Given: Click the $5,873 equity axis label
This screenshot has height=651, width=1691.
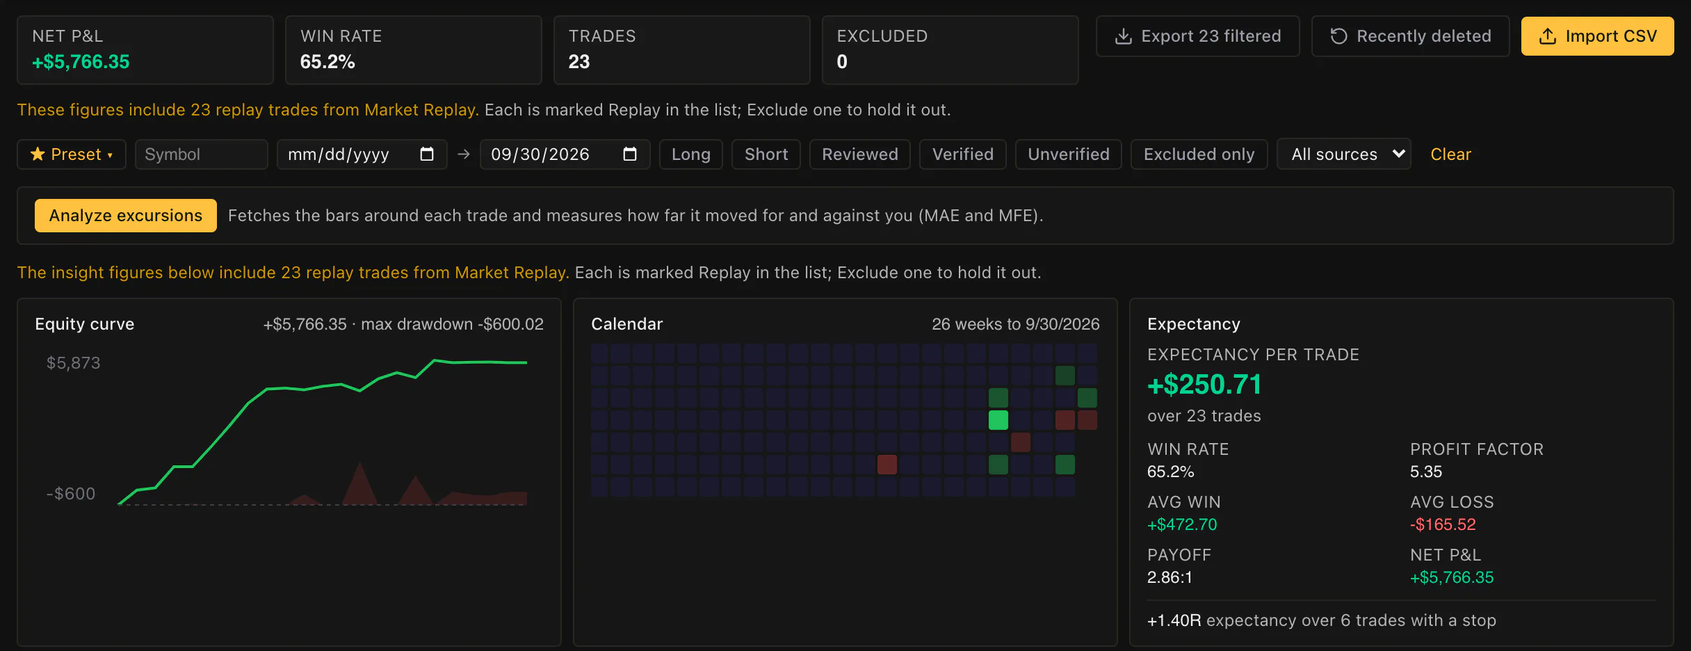Looking at the screenshot, I should point(73,363).
